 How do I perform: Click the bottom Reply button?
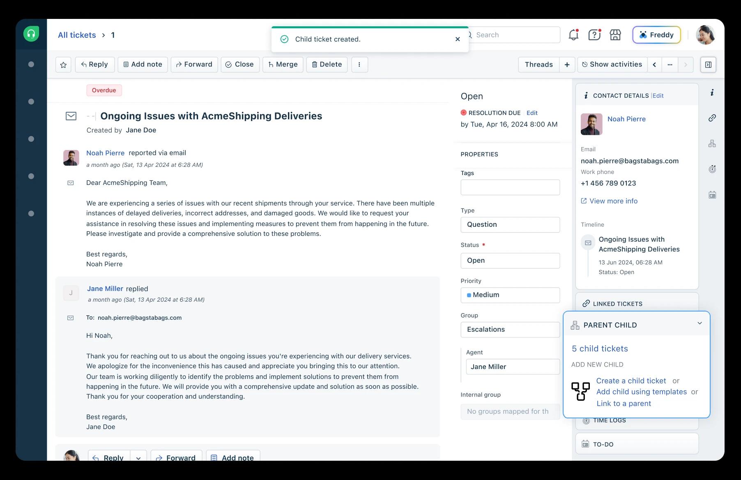click(x=109, y=456)
